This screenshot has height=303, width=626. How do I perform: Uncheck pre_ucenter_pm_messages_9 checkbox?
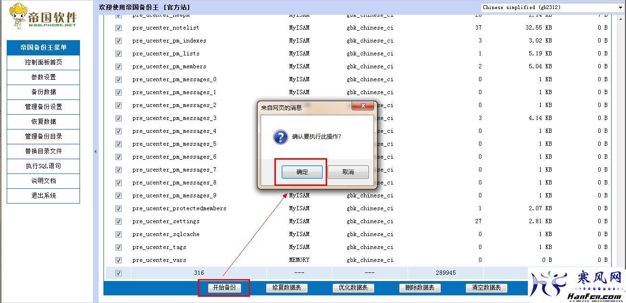tap(118, 196)
